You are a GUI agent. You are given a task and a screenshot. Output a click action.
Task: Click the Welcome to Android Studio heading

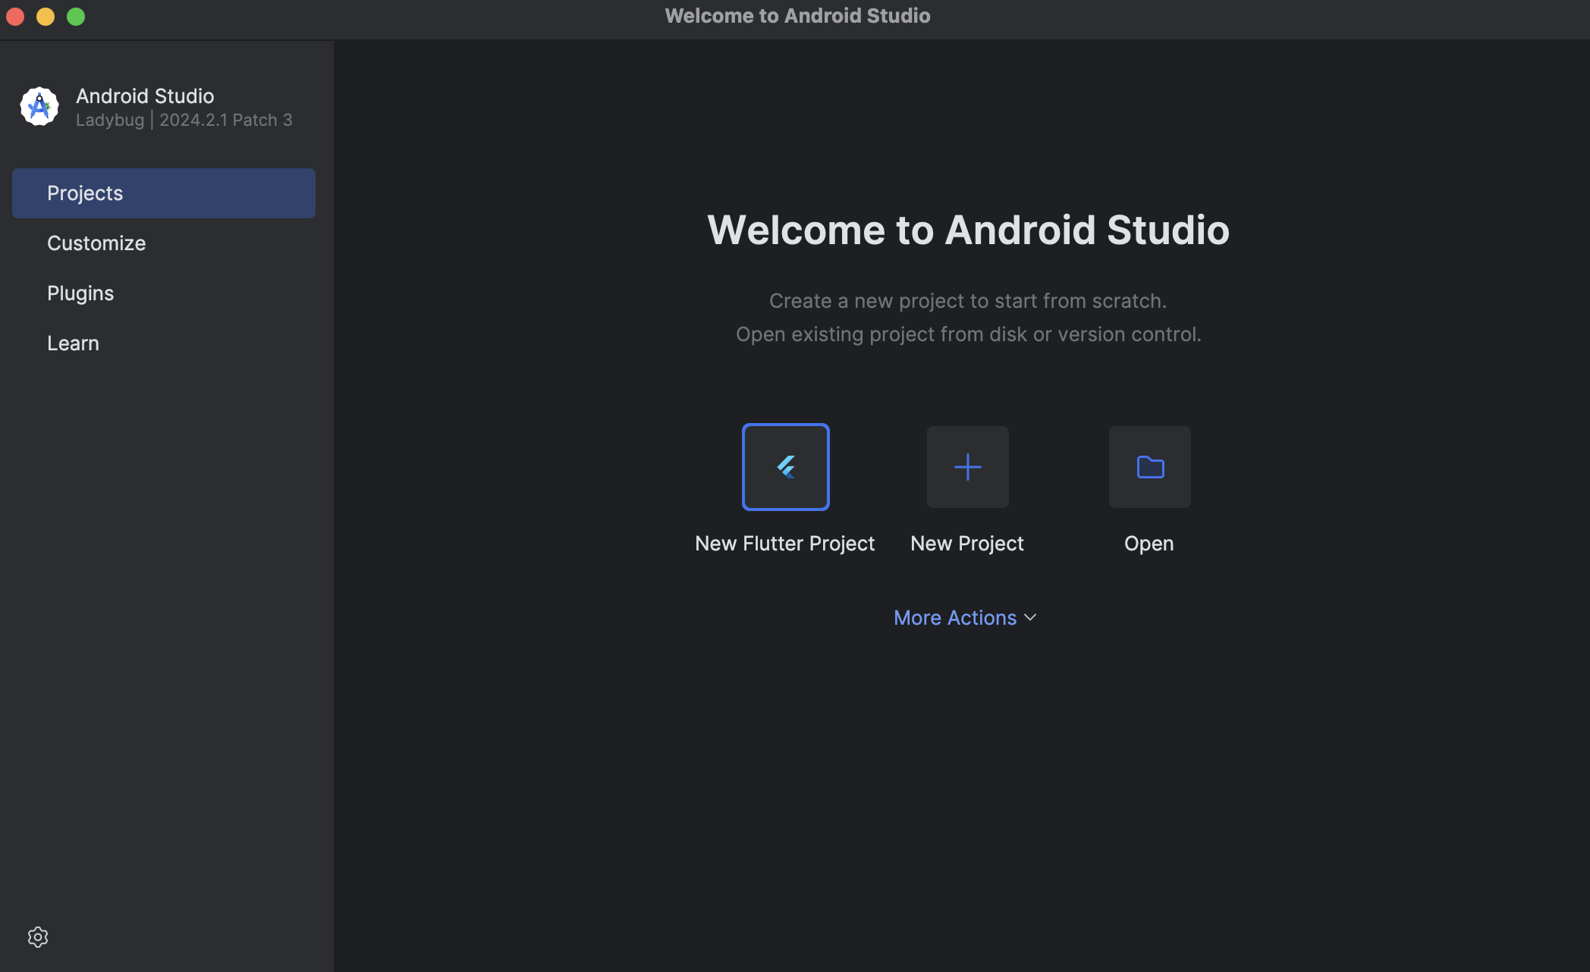pos(969,230)
